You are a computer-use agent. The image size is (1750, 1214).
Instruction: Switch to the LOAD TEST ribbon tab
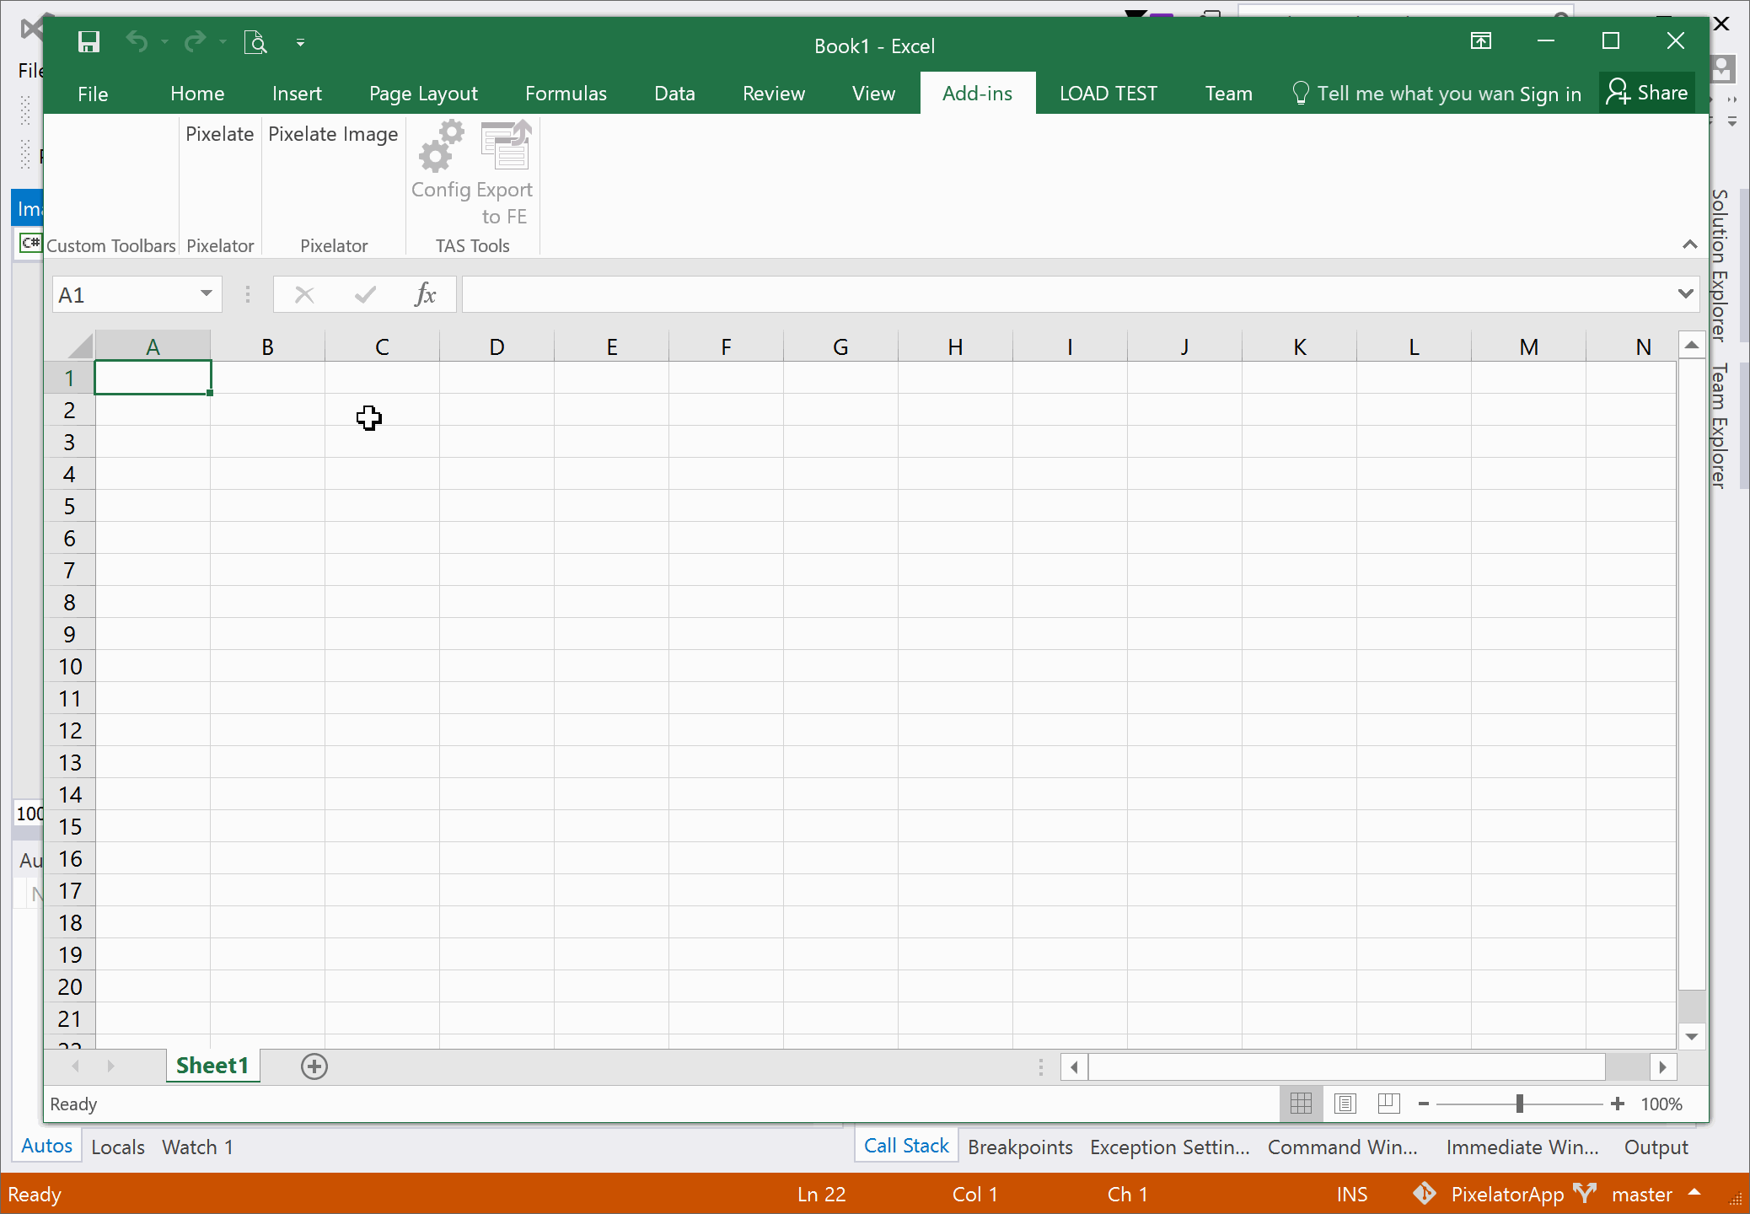tap(1107, 93)
